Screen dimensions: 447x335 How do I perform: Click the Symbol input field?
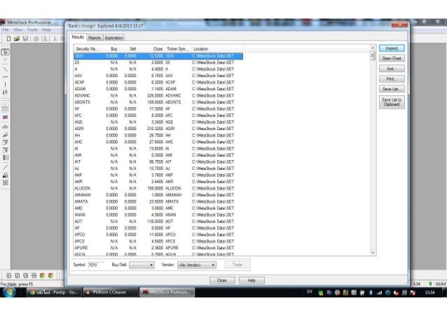tap(97, 265)
